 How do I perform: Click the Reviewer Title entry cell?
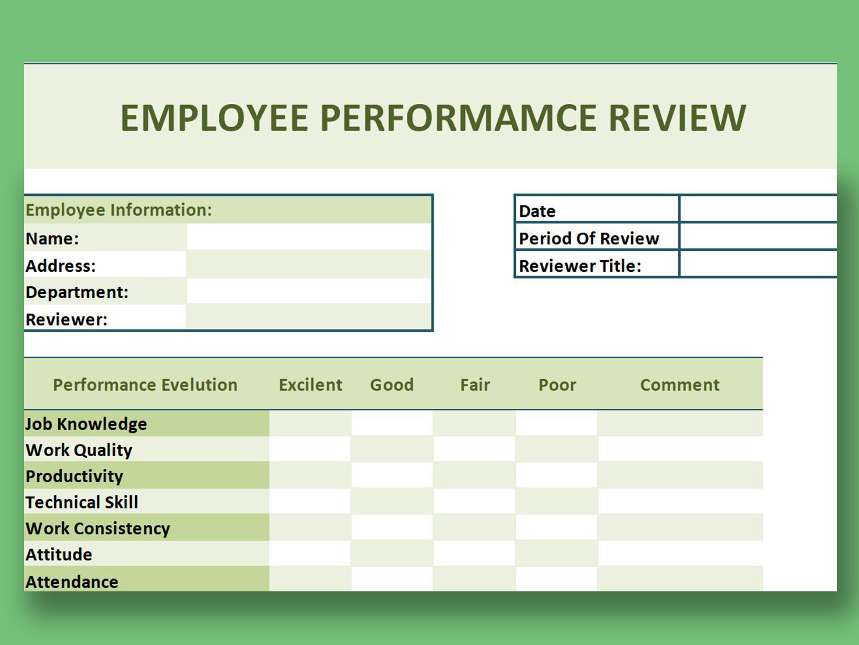click(x=758, y=264)
